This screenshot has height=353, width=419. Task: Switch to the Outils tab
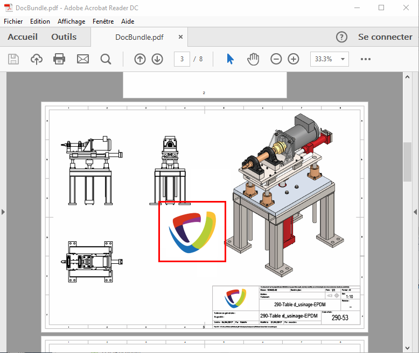coord(64,37)
